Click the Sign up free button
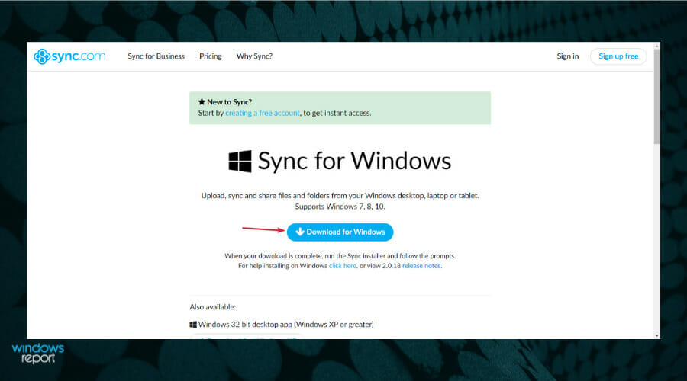687x381 pixels. tap(618, 56)
